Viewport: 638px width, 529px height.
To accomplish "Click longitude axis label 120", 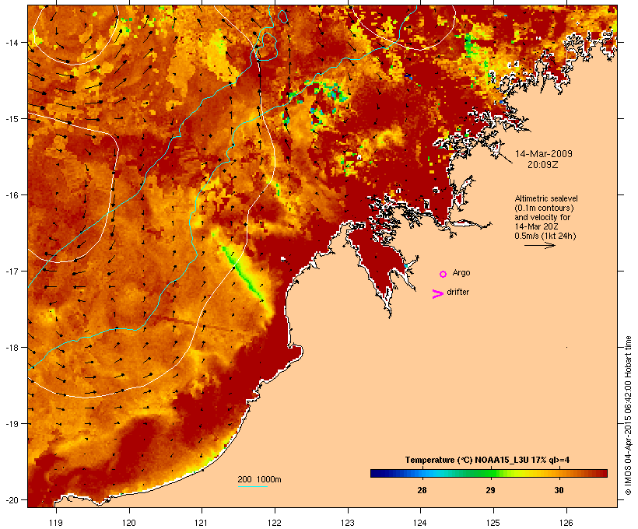I will [x=129, y=523].
